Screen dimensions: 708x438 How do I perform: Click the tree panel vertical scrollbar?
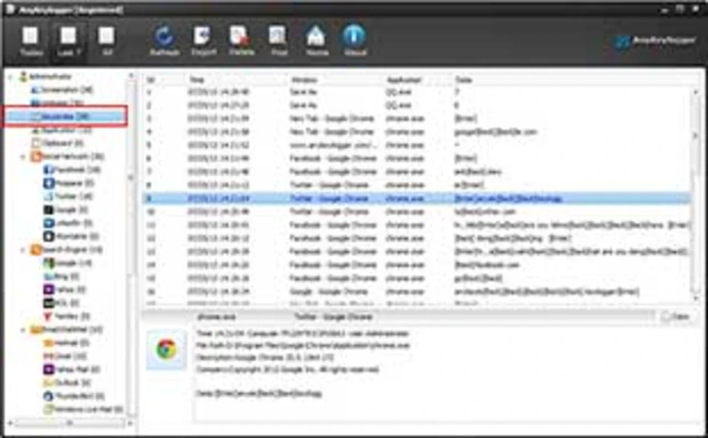(131, 245)
